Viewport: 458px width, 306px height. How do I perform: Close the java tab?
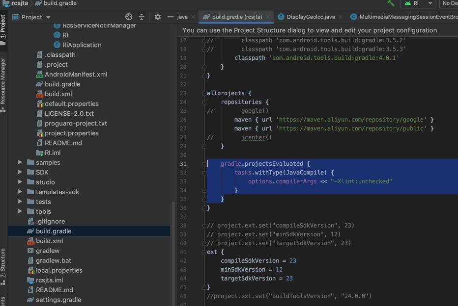(193, 17)
